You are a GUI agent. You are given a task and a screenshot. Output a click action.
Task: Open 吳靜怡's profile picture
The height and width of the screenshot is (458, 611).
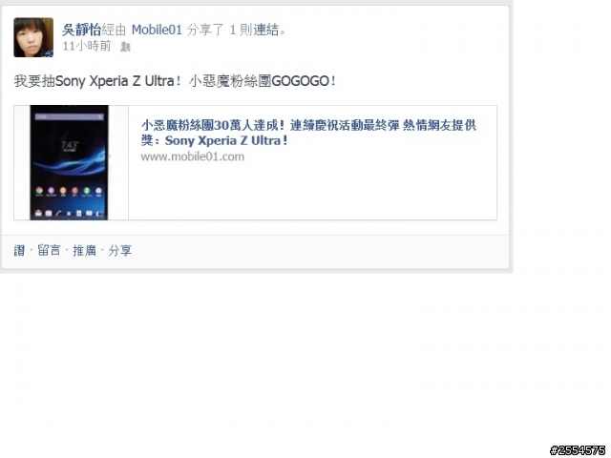33,37
